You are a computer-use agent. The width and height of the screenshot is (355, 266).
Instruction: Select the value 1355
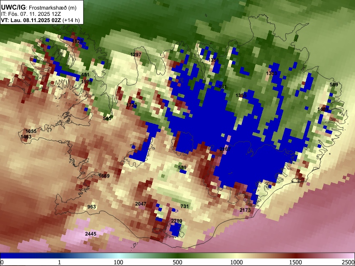241,95
